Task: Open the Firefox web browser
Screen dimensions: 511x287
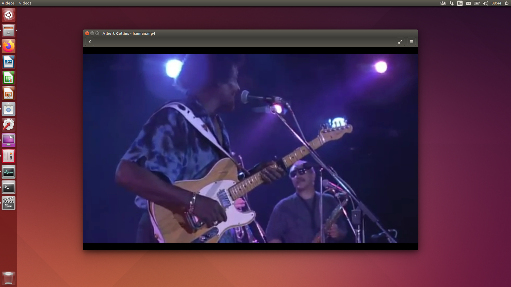Action: 9,46
